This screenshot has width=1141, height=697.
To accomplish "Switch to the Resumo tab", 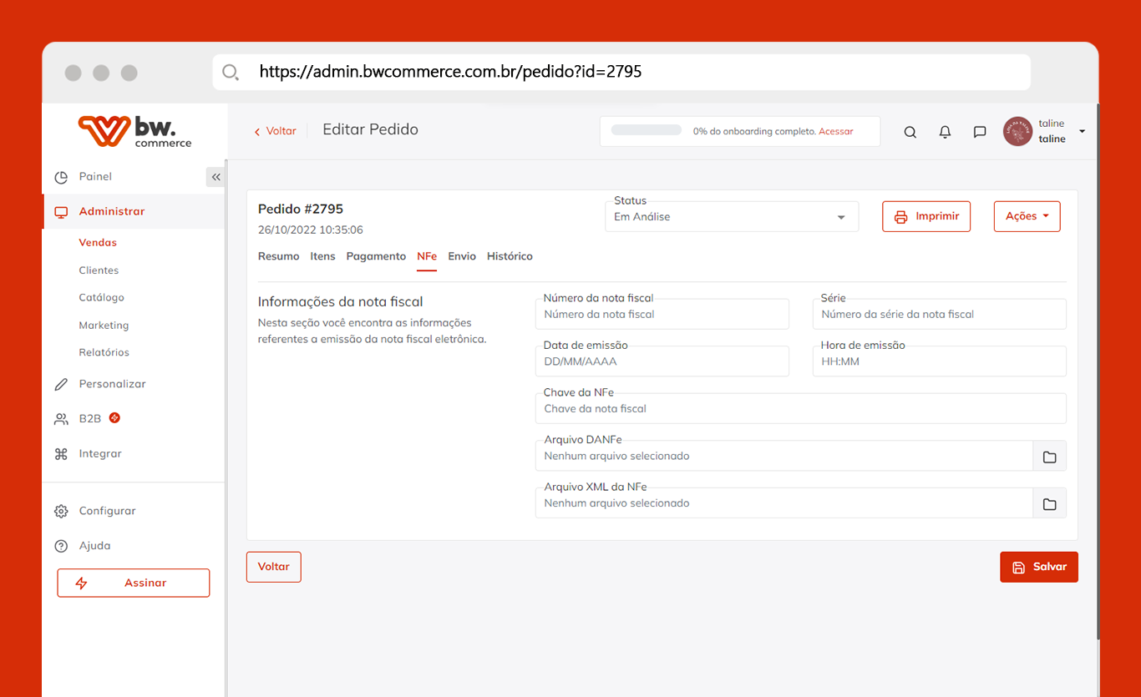I will [278, 256].
